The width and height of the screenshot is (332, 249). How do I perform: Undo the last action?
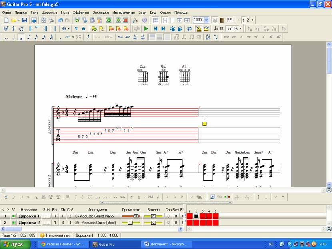60,20
